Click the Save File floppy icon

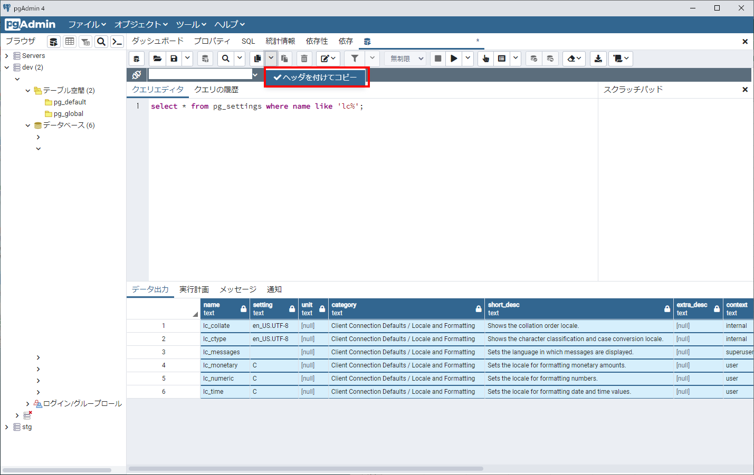point(174,59)
